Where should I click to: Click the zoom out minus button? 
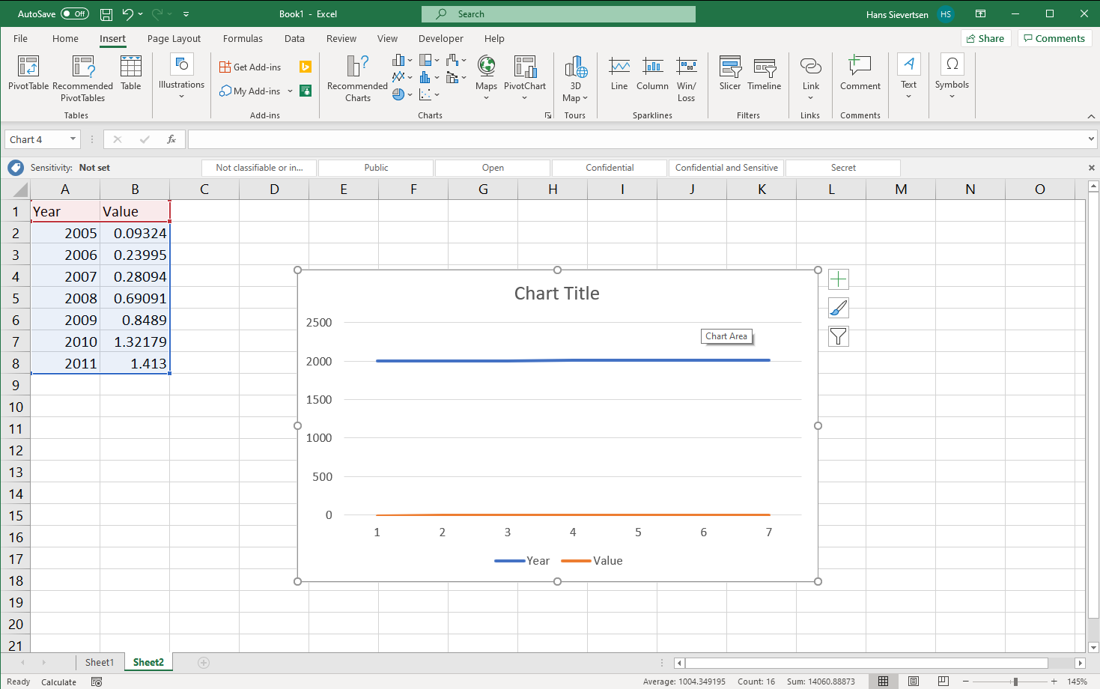coord(966,682)
